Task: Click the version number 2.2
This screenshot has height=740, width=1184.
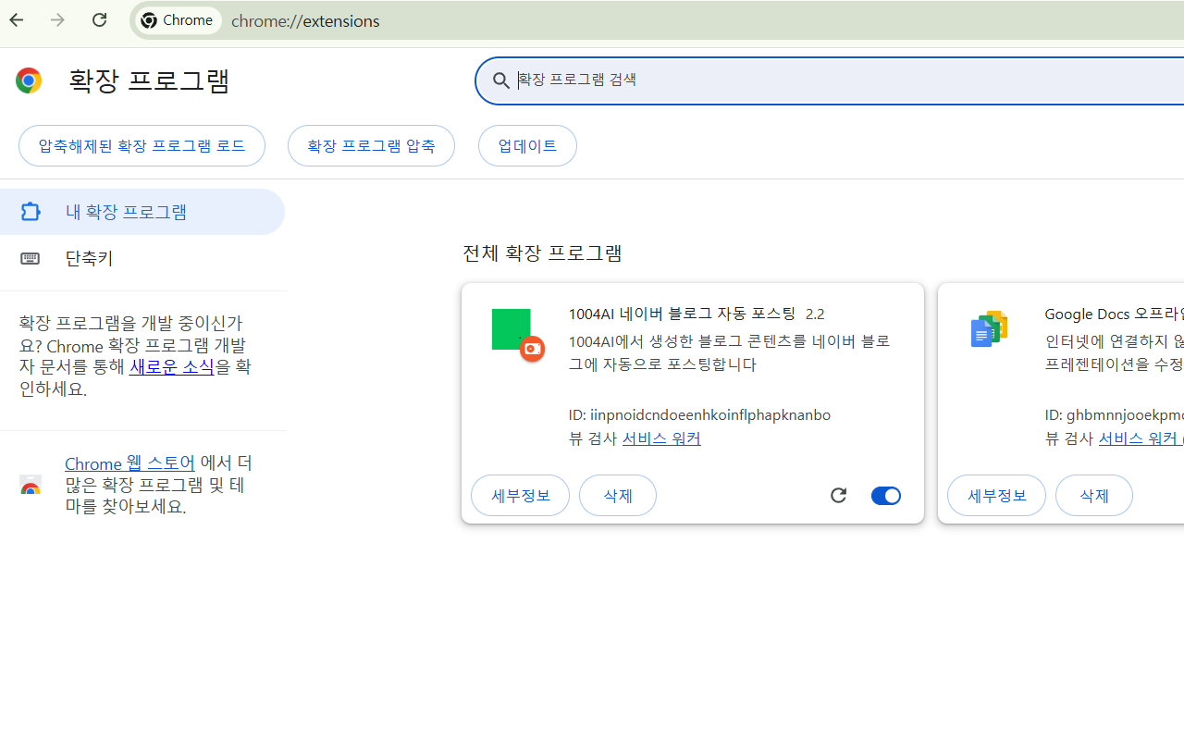Action: [815, 314]
